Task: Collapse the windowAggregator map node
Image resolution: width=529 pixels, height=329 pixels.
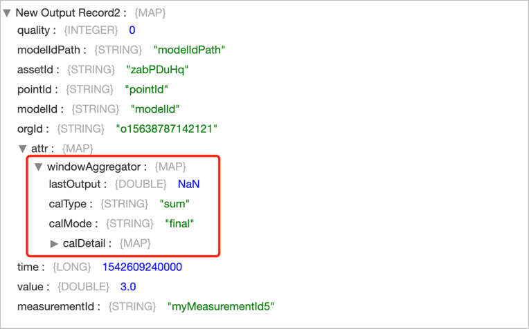Action: coord(39,167)
